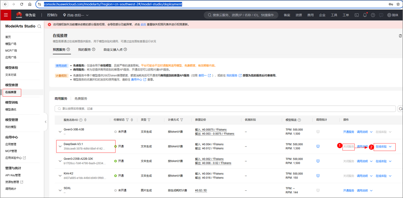Open the document icon at the top right of 在线推理

pyautogui.click(x=400, y=36)
